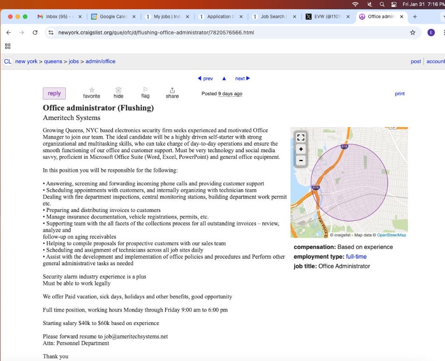This screenshot has width=445, height=361.
Task: Close the Office admin craigslist tab
Action: point(402,17)
